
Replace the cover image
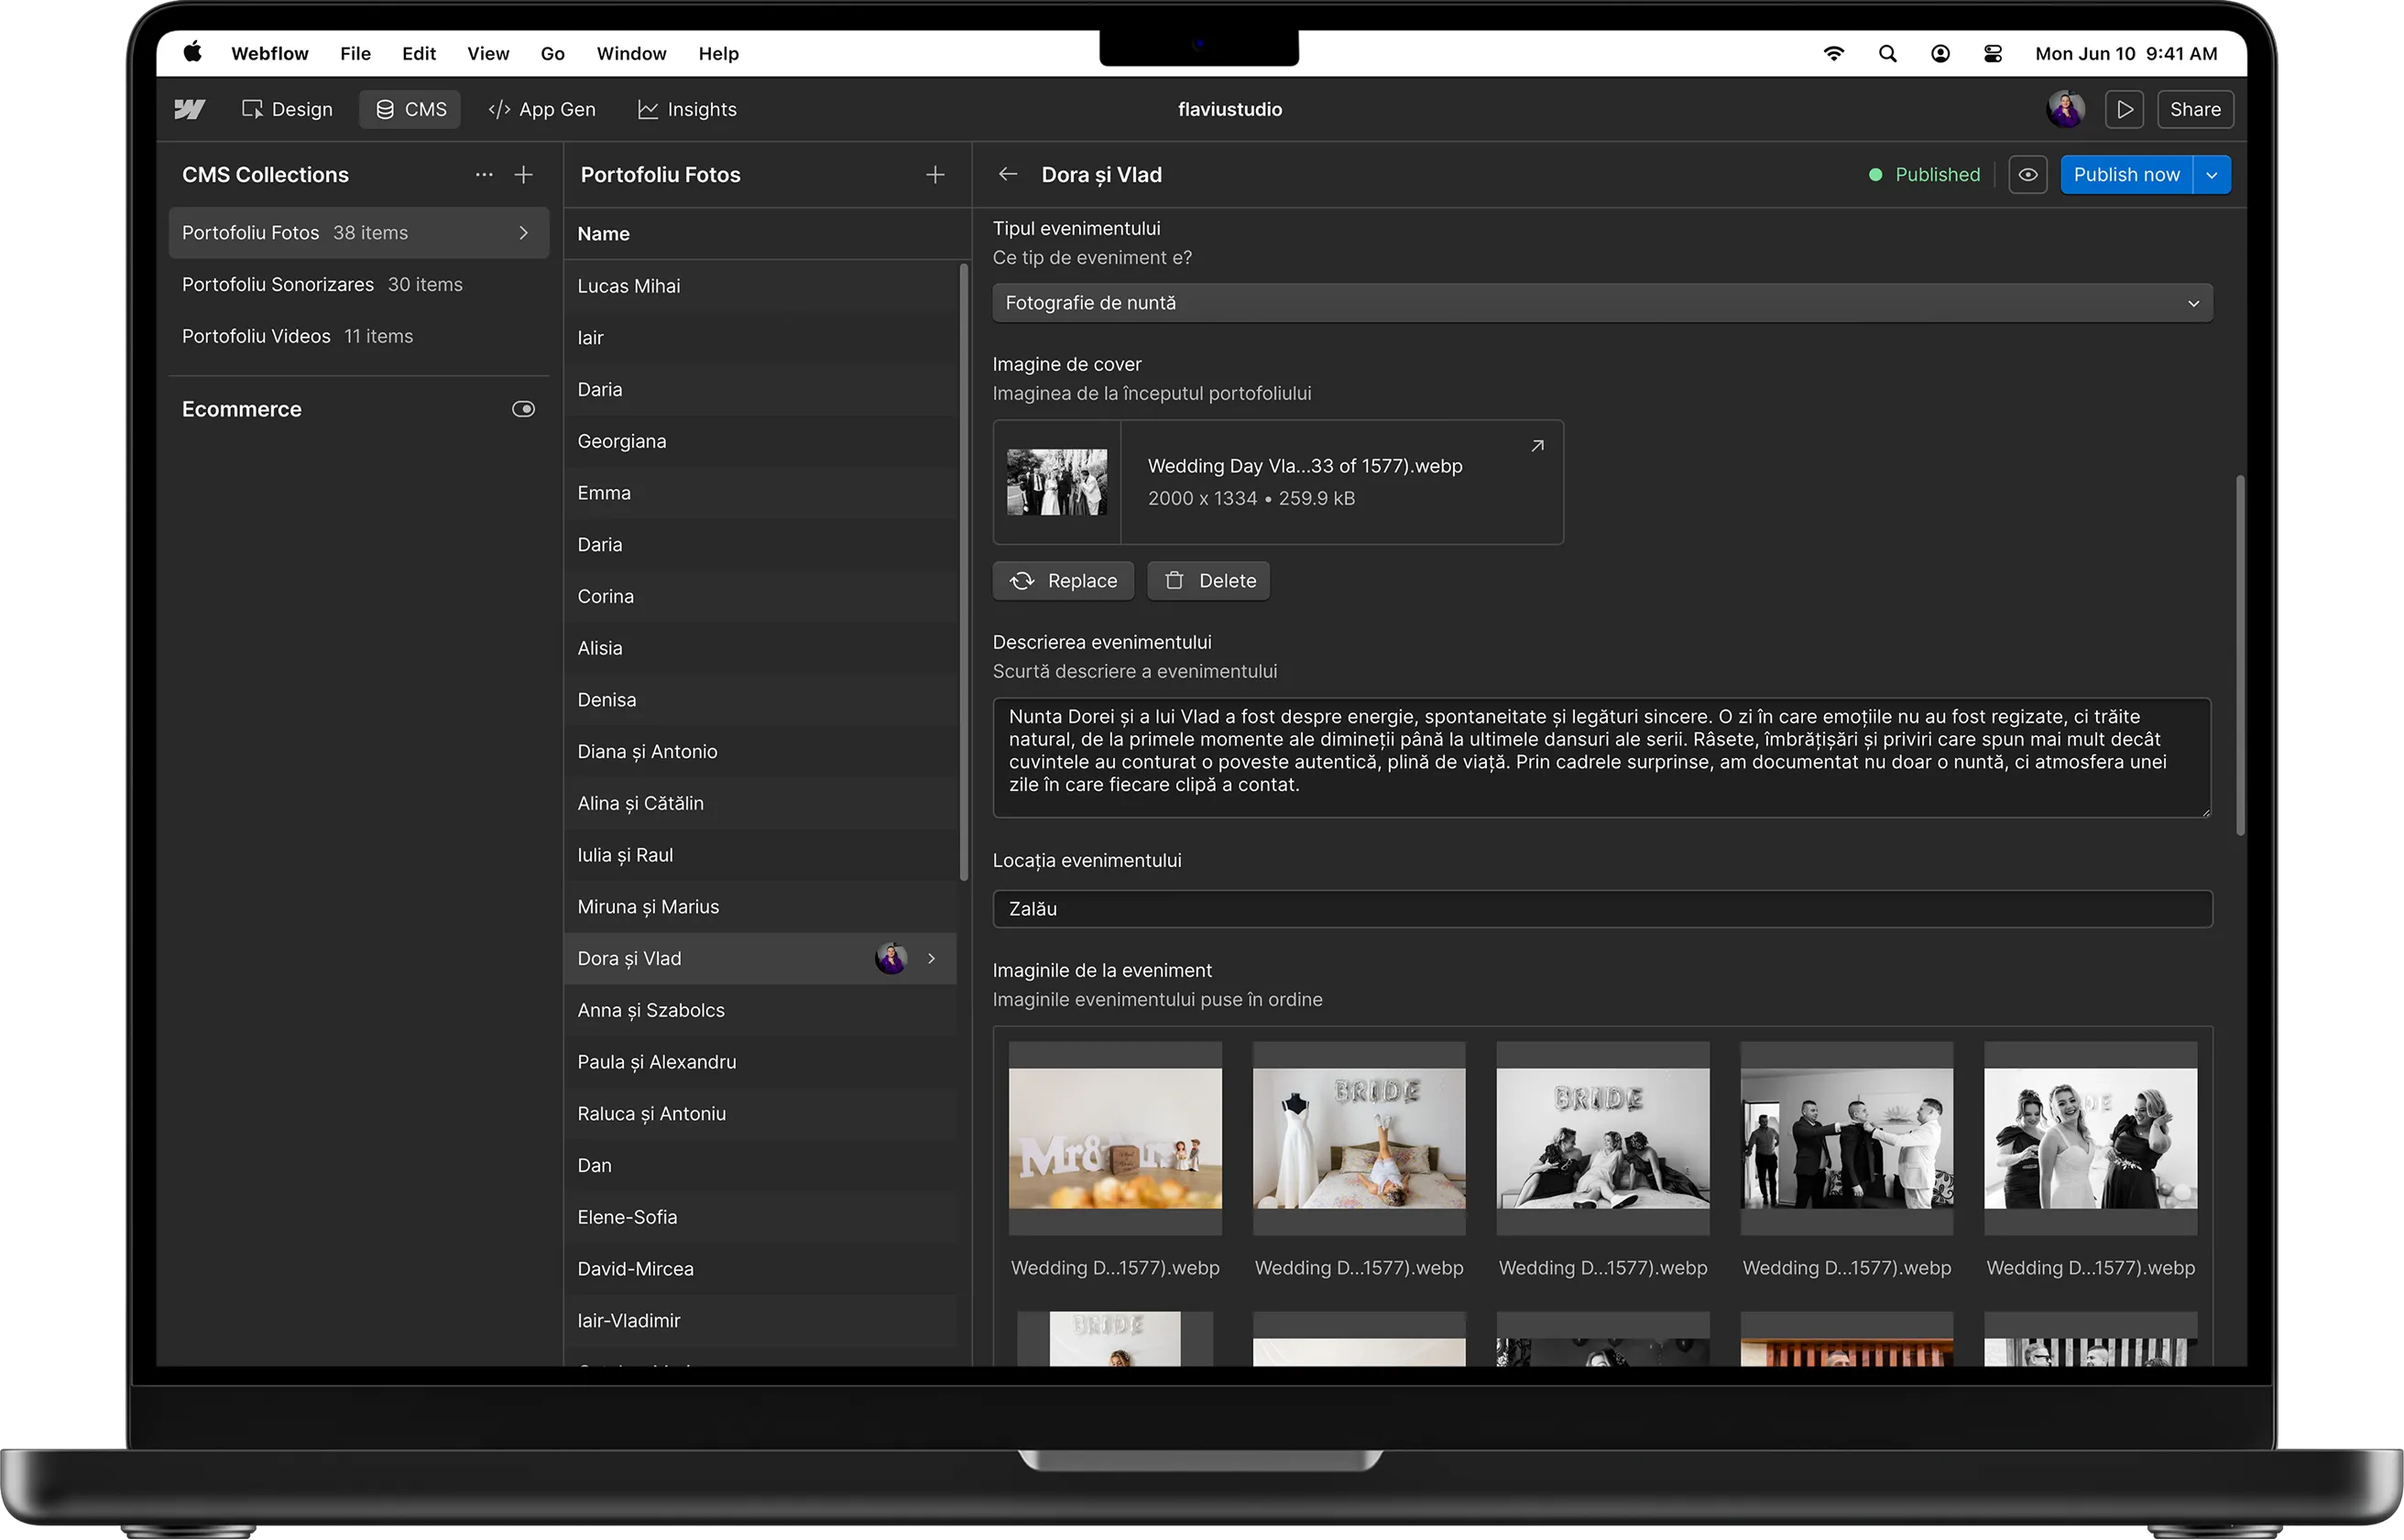click(1063, 581)
